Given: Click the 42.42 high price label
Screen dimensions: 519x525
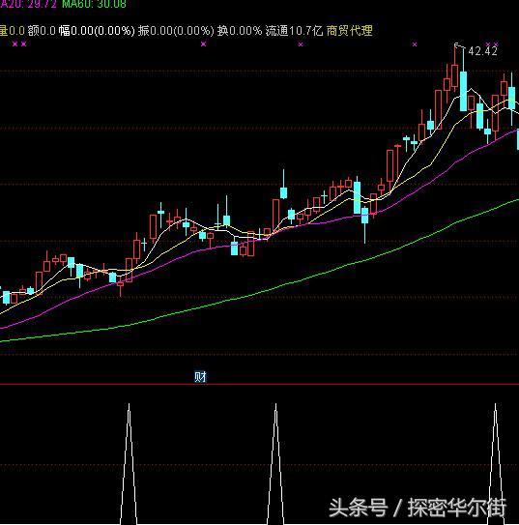Looking at the screenshot, I should coord(483,51).
